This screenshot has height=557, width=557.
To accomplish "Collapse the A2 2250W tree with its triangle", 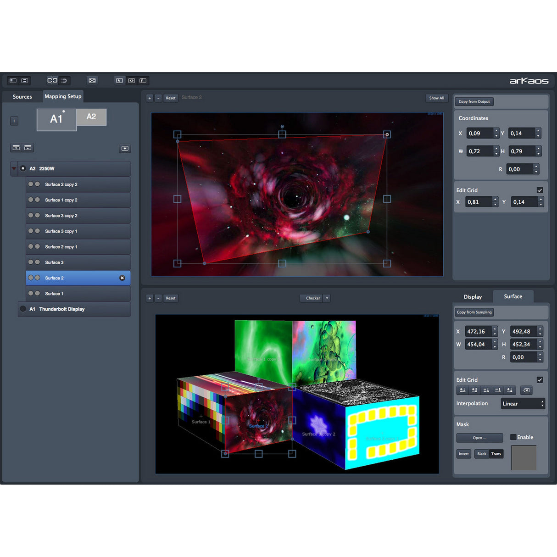I will 14,168.
